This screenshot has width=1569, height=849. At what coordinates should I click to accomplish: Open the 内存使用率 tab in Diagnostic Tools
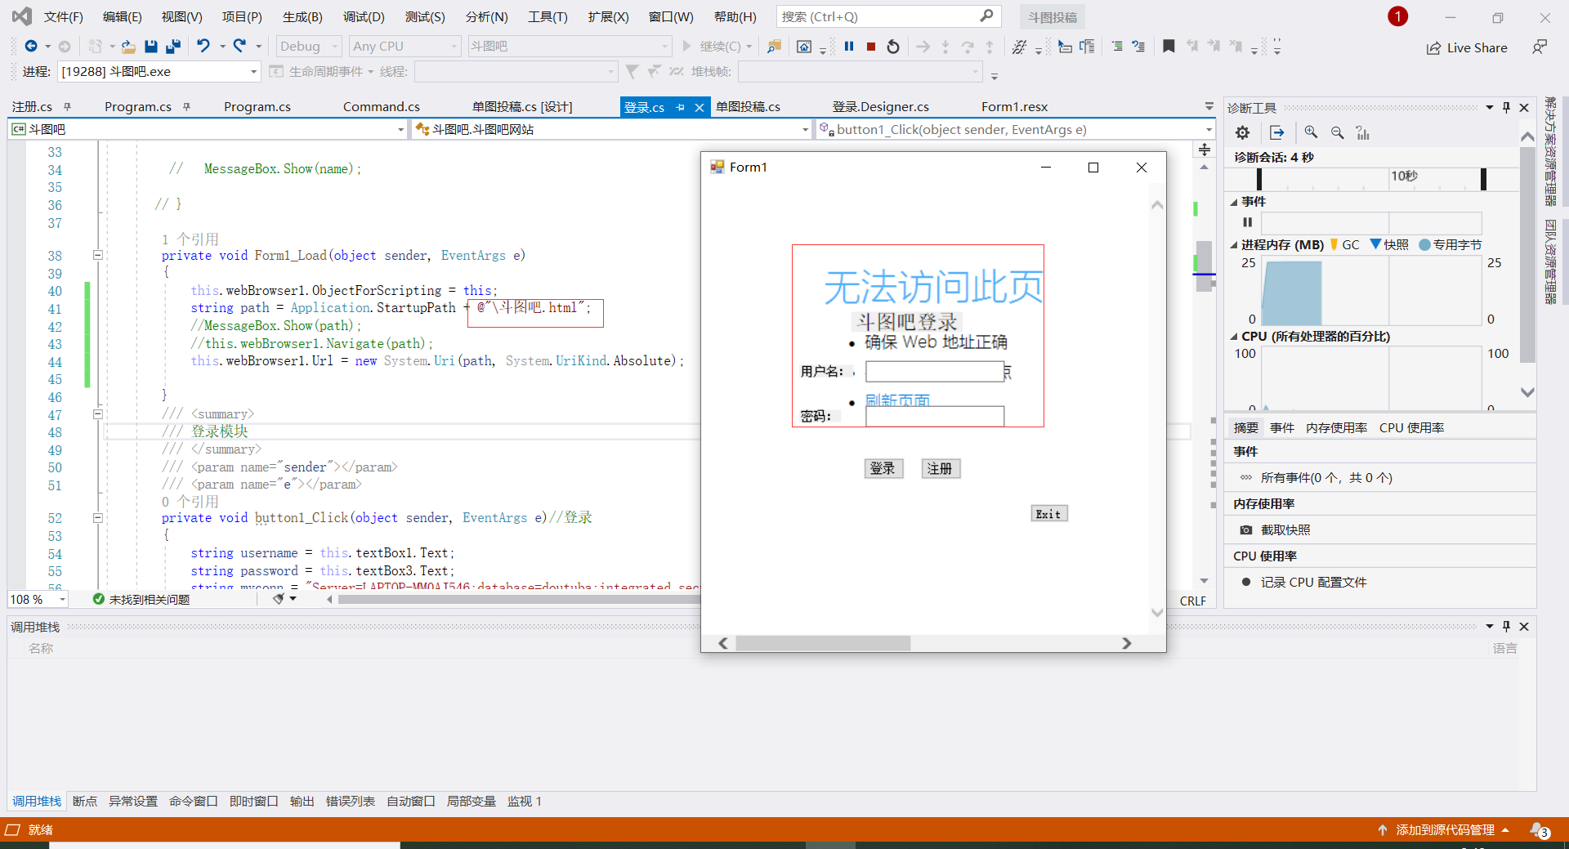[x=1336, y=427]
